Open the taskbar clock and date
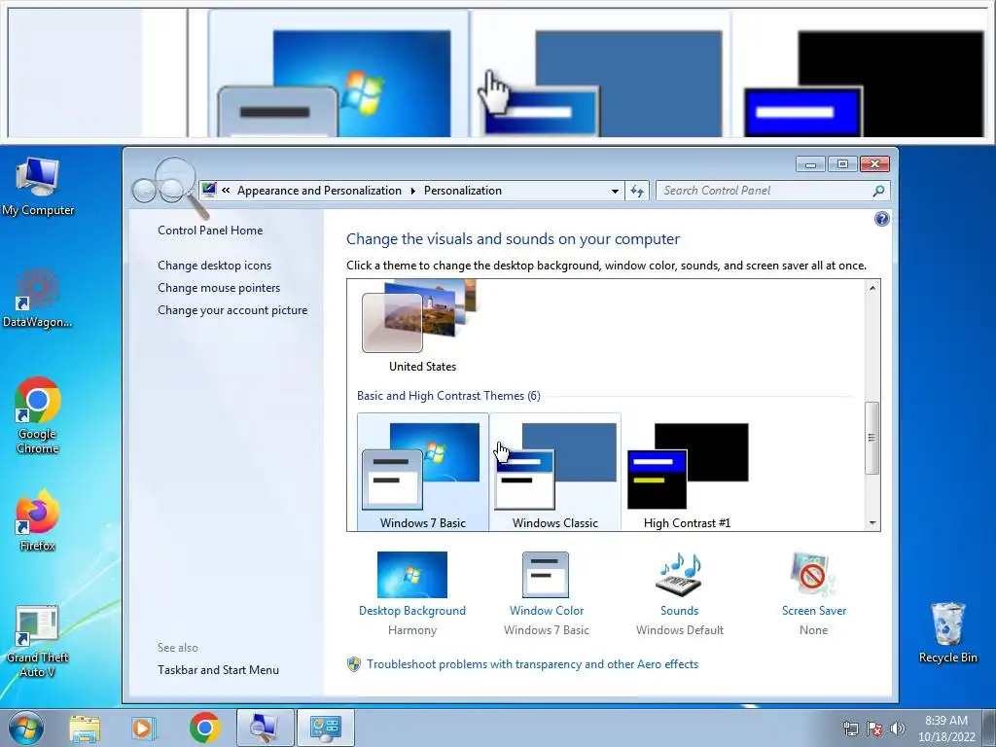 (946, 729)
